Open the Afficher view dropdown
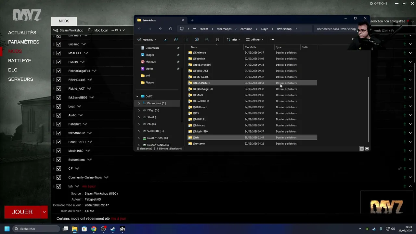 (254, 40)
